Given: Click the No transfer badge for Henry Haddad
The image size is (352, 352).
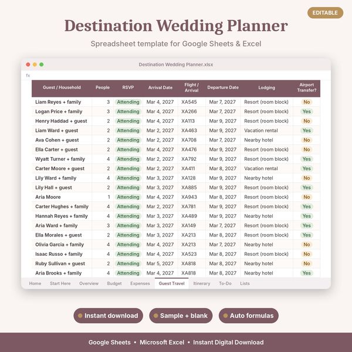Looking at the screenshot, I should [307, 121].
